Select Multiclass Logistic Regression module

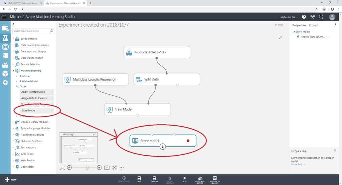(95, 79)
